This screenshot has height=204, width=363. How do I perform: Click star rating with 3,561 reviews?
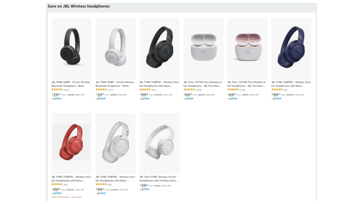coord(57,90)
